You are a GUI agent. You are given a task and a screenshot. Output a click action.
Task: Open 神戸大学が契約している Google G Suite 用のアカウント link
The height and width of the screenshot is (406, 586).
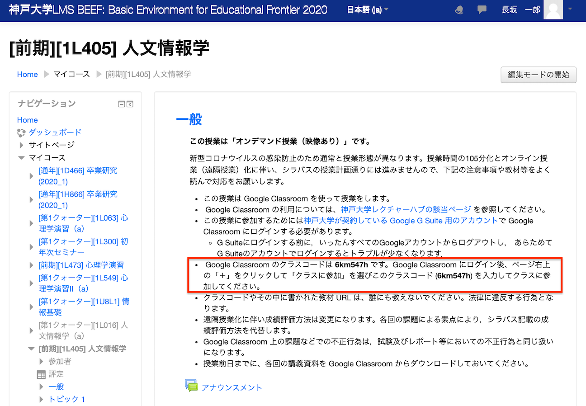point(401,221)
